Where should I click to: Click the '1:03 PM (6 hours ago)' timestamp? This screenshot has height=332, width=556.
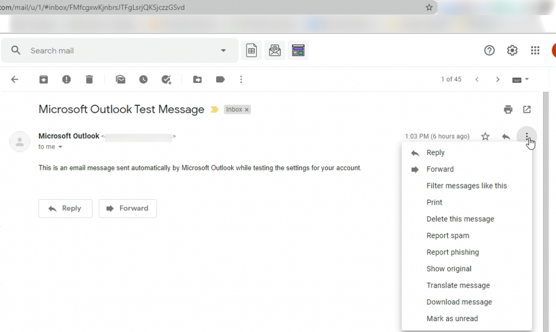437,136
